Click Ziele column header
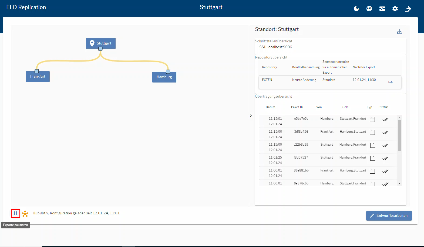Viewport: 424px width, 247px height. click(x=345, y=107)
